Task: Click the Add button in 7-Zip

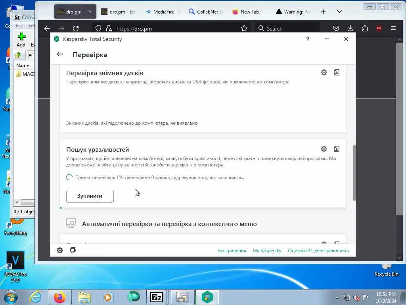Action: (x=21, y=40)
